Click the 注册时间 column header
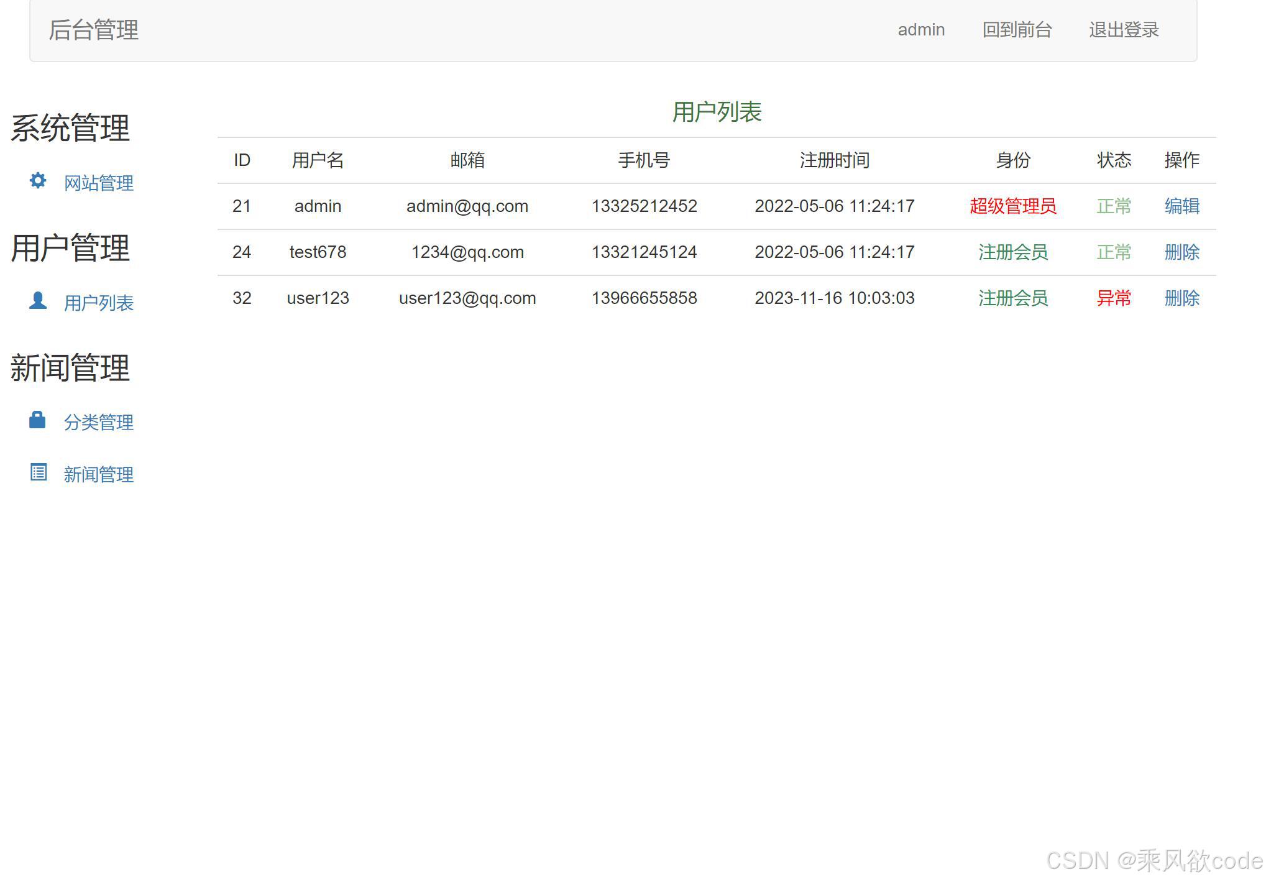Viewport: 1266px width, 882px height. pyautogui.click(x=834, y=160)
